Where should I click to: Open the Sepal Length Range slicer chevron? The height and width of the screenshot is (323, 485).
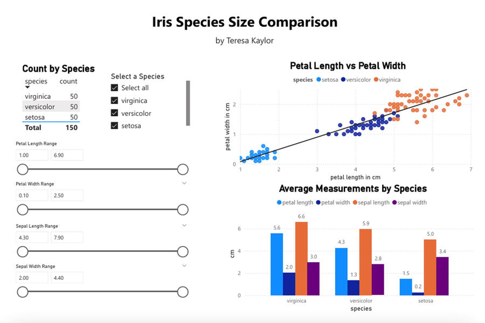184,225
